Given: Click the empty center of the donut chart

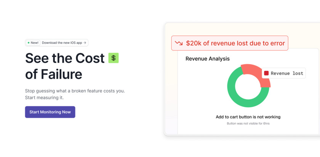Looking at the screenshot, I should click(248, 86).
